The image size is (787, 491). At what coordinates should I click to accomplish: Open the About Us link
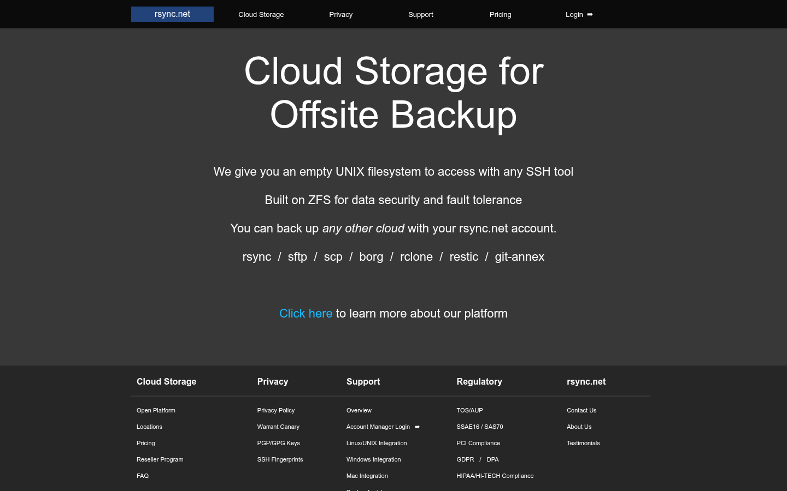click(579, 427)
